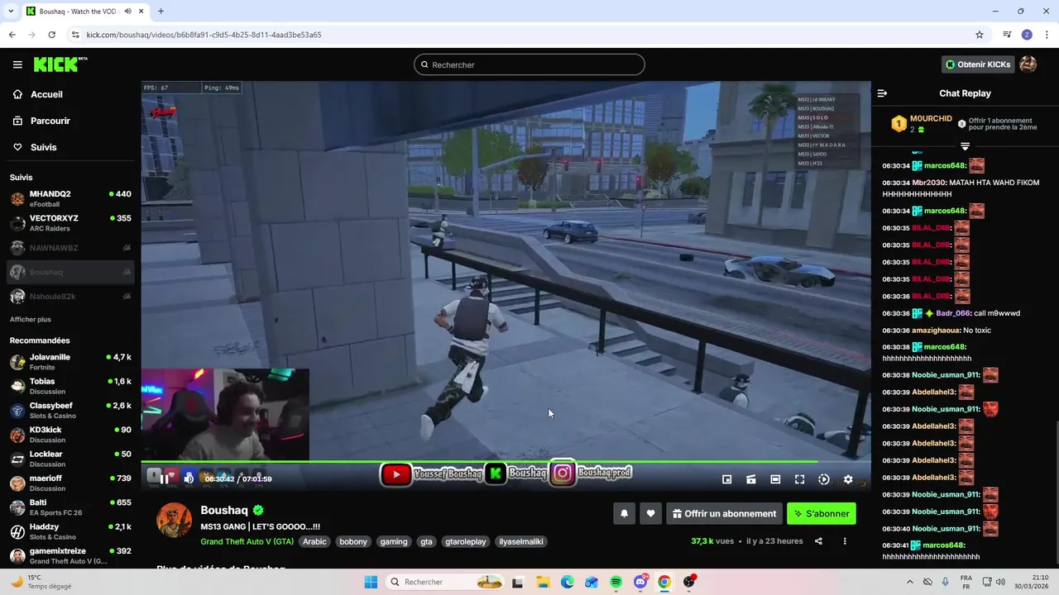
Task: Select the gaming tag
Action: coord(394,541)
